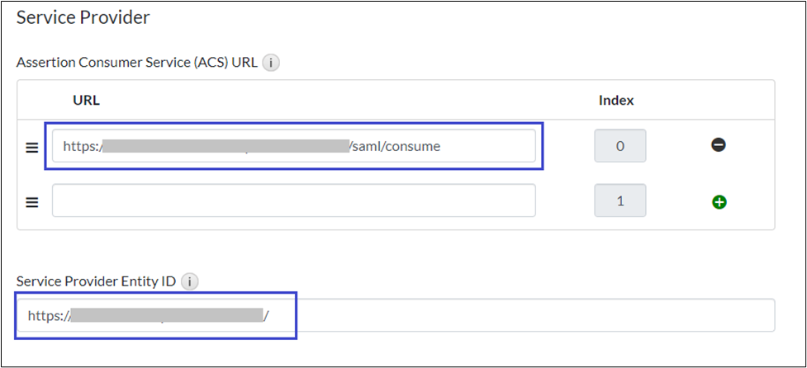Image resolution: width=807 pixels, height=368 pixels.
Task: Click the info icon beside ACS URL label
Action: tap(271, 63)
